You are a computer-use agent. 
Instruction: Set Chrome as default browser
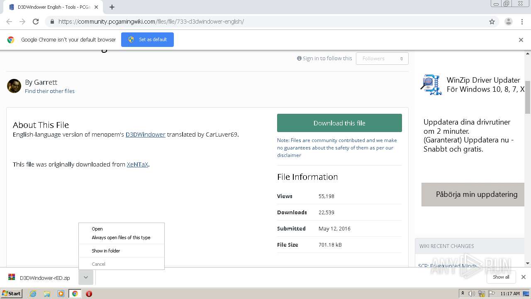pos(147,39)
